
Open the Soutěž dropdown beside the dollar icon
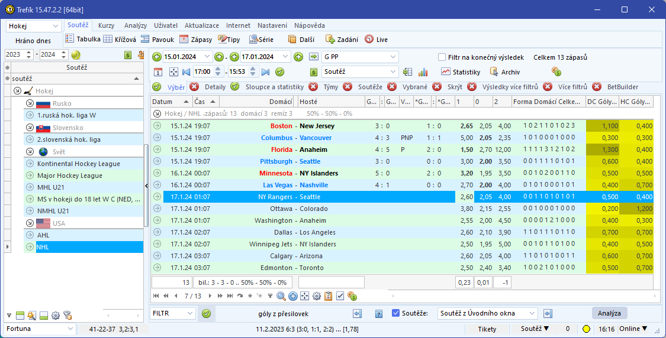pyautogui.click(x=392, y=71)
